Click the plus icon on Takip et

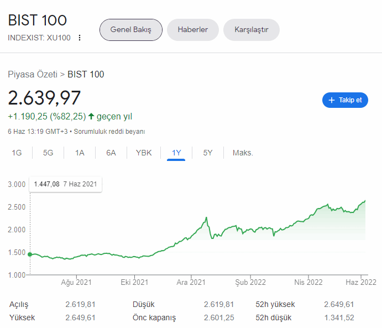(331, 100)
